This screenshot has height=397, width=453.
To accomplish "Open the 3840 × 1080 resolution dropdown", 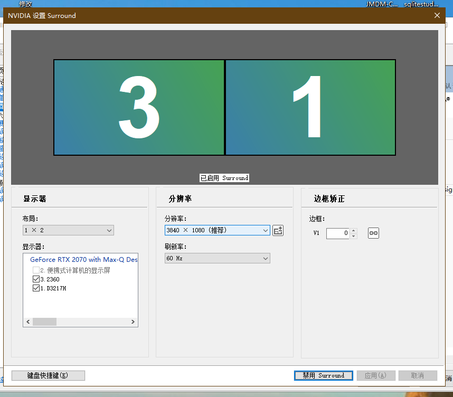I will pyautogui.click(x=217, y=230).
